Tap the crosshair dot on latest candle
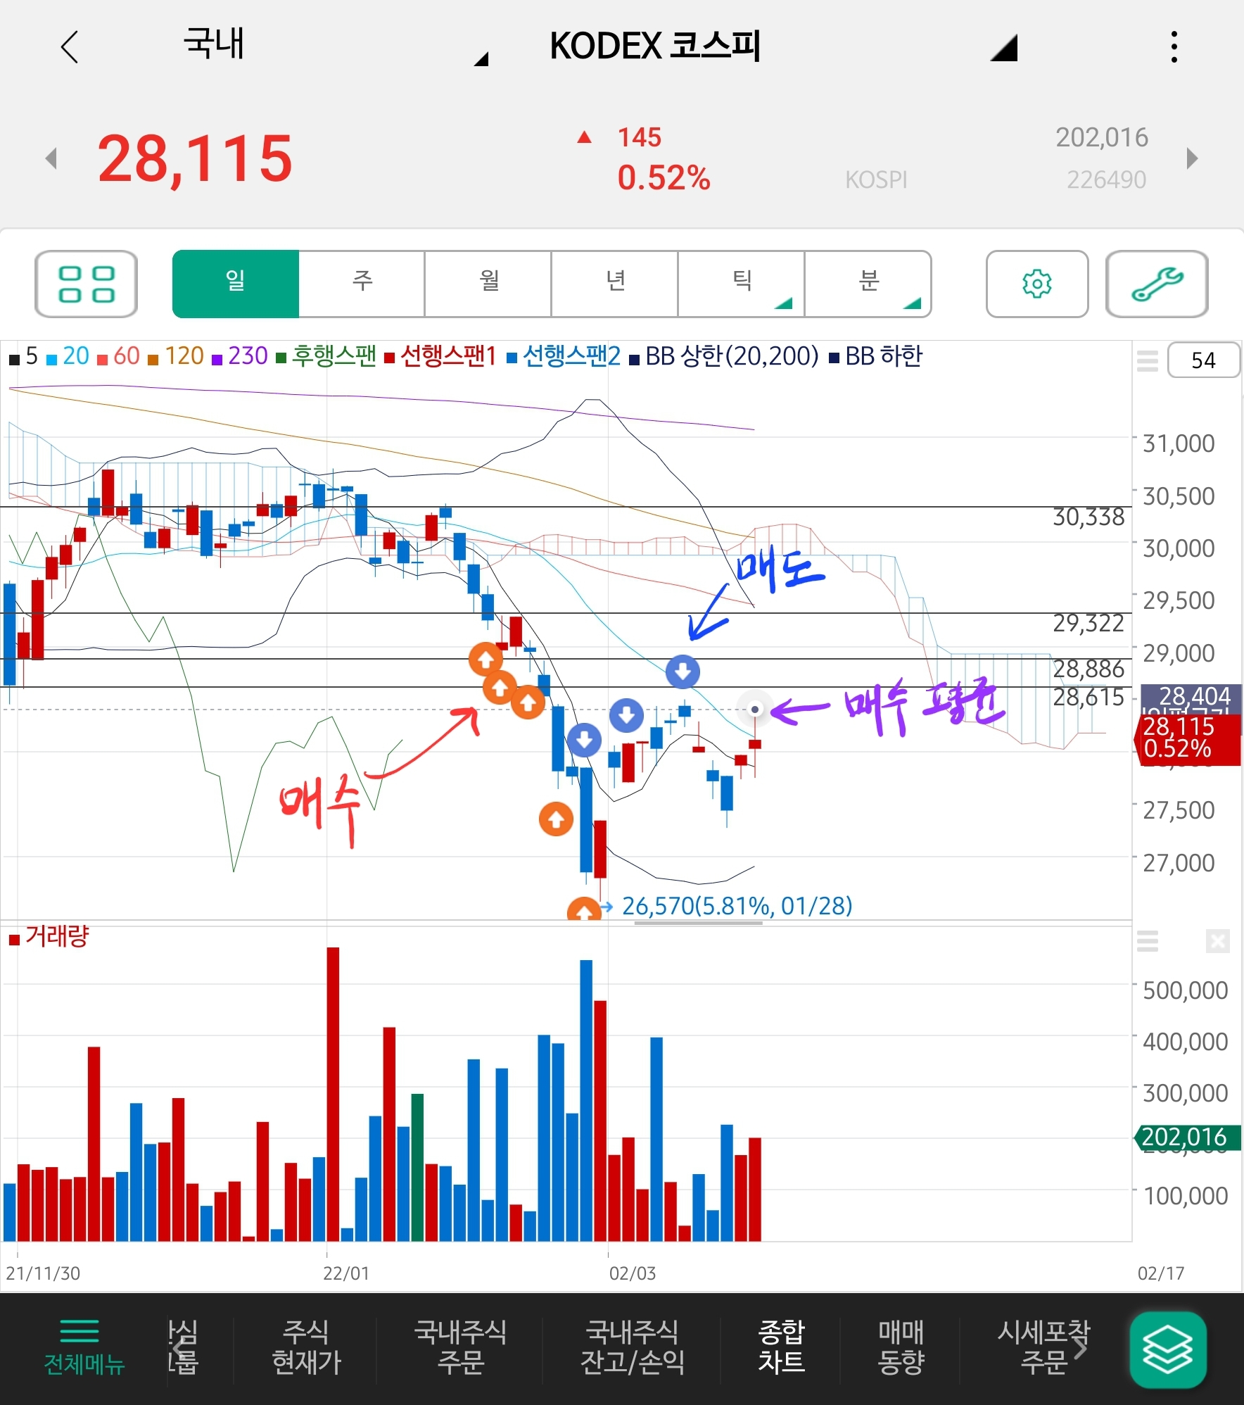 754,709
